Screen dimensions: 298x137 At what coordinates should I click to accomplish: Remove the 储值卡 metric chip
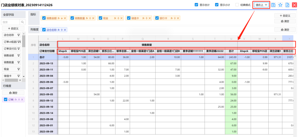pyautogui.click(x=150, y=18)
